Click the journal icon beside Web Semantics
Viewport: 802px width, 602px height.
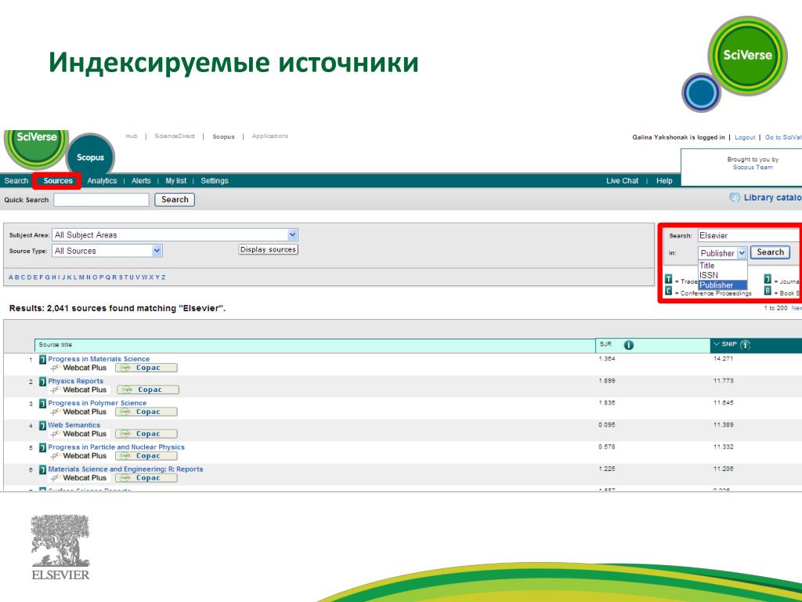[x=43, y=426]
